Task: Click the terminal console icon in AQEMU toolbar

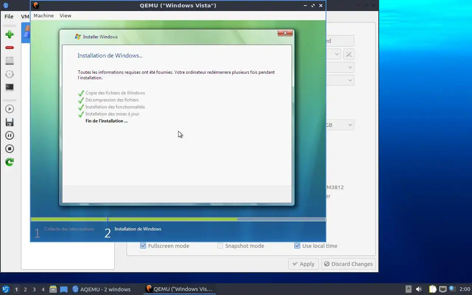Action: (10, 87)
